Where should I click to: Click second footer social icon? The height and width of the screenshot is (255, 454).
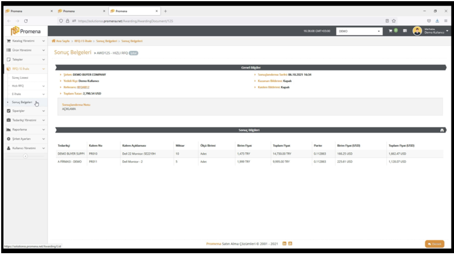pos(290,244)
